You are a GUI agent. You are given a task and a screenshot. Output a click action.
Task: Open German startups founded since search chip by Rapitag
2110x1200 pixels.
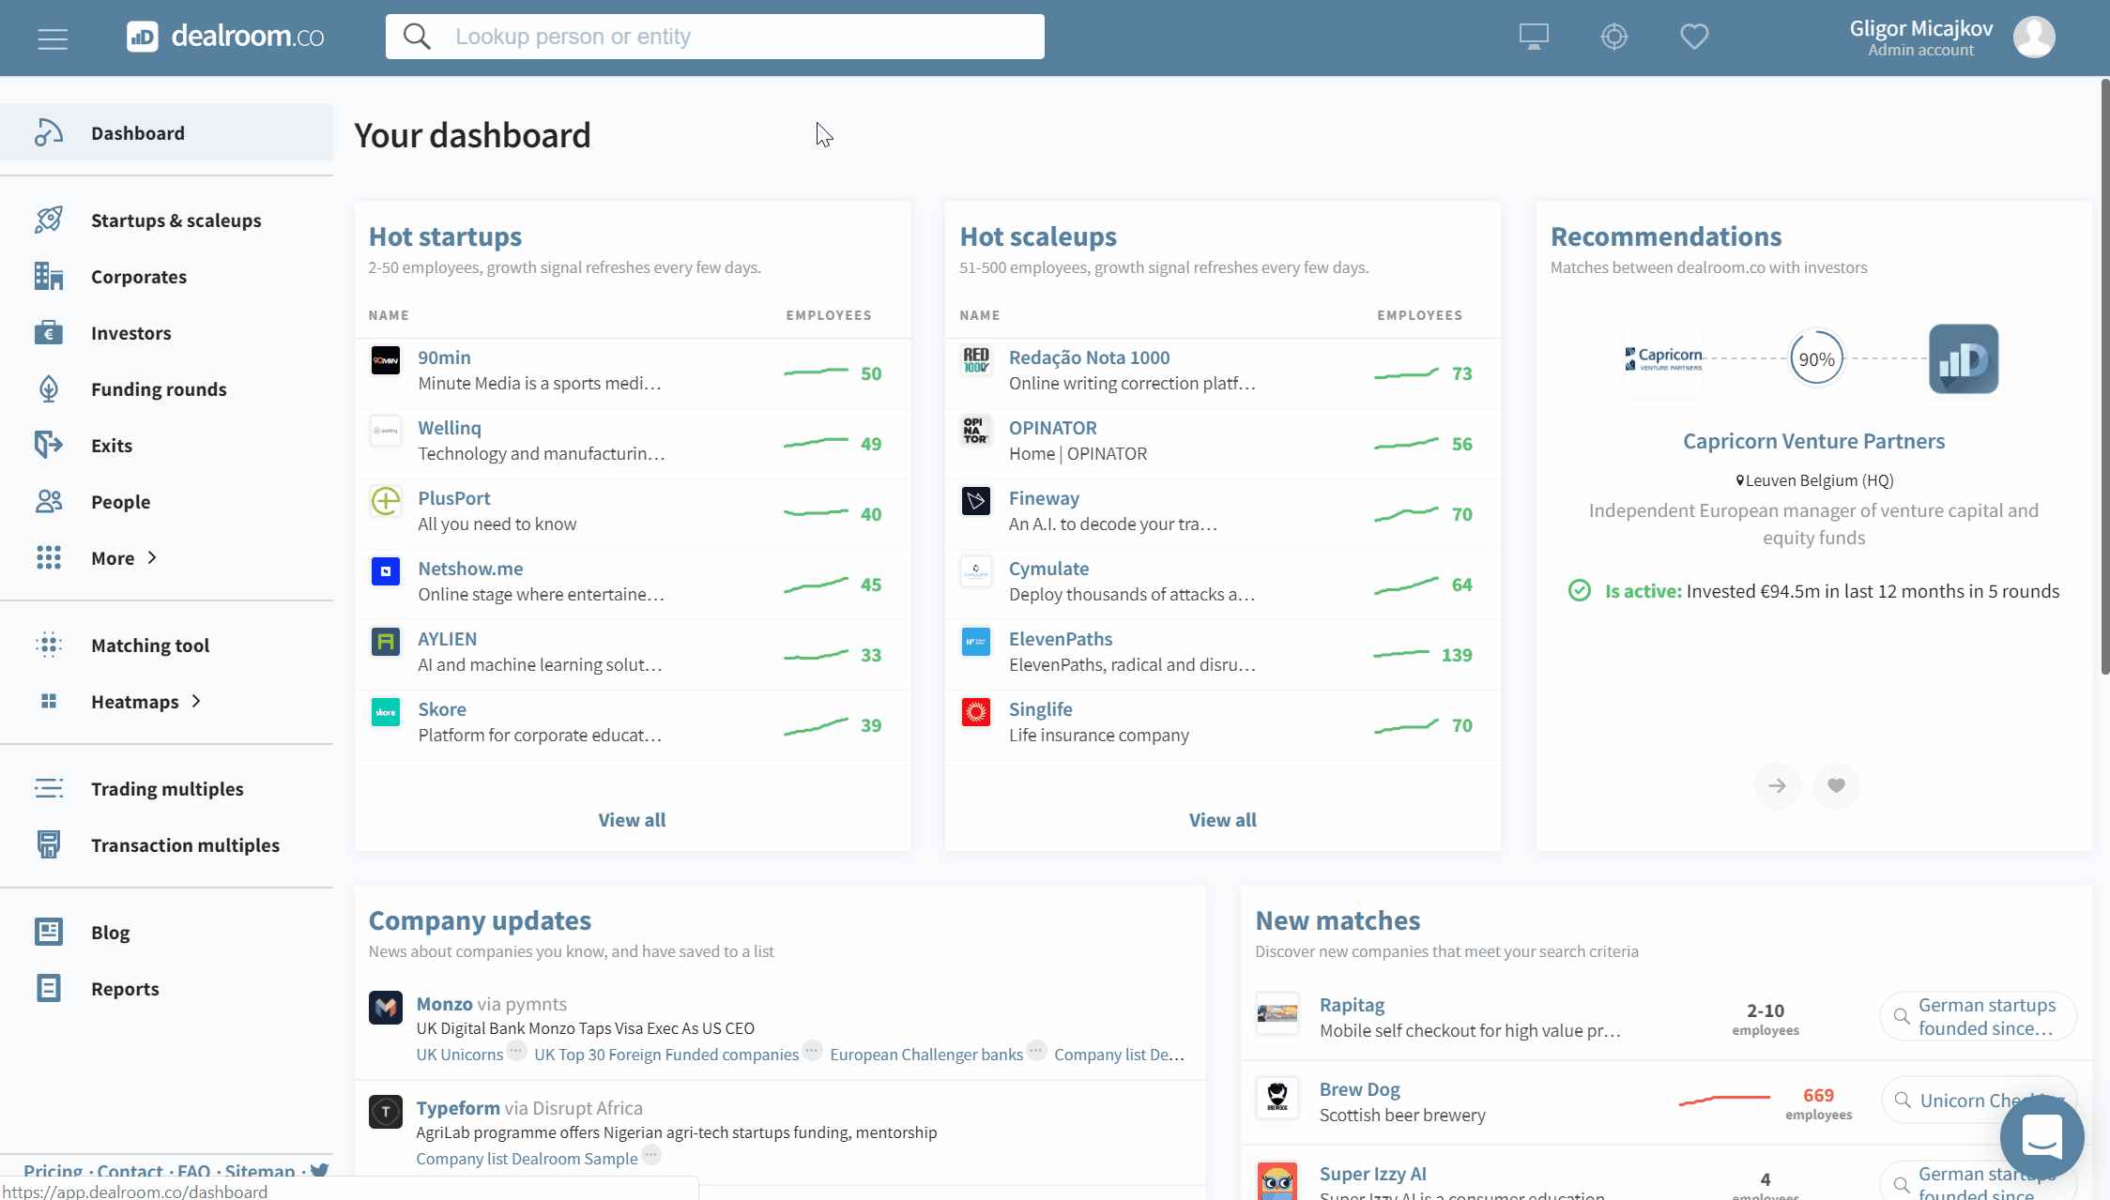point(1978,1016)
